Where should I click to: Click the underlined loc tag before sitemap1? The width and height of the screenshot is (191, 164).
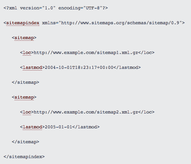tap(27, 53)
